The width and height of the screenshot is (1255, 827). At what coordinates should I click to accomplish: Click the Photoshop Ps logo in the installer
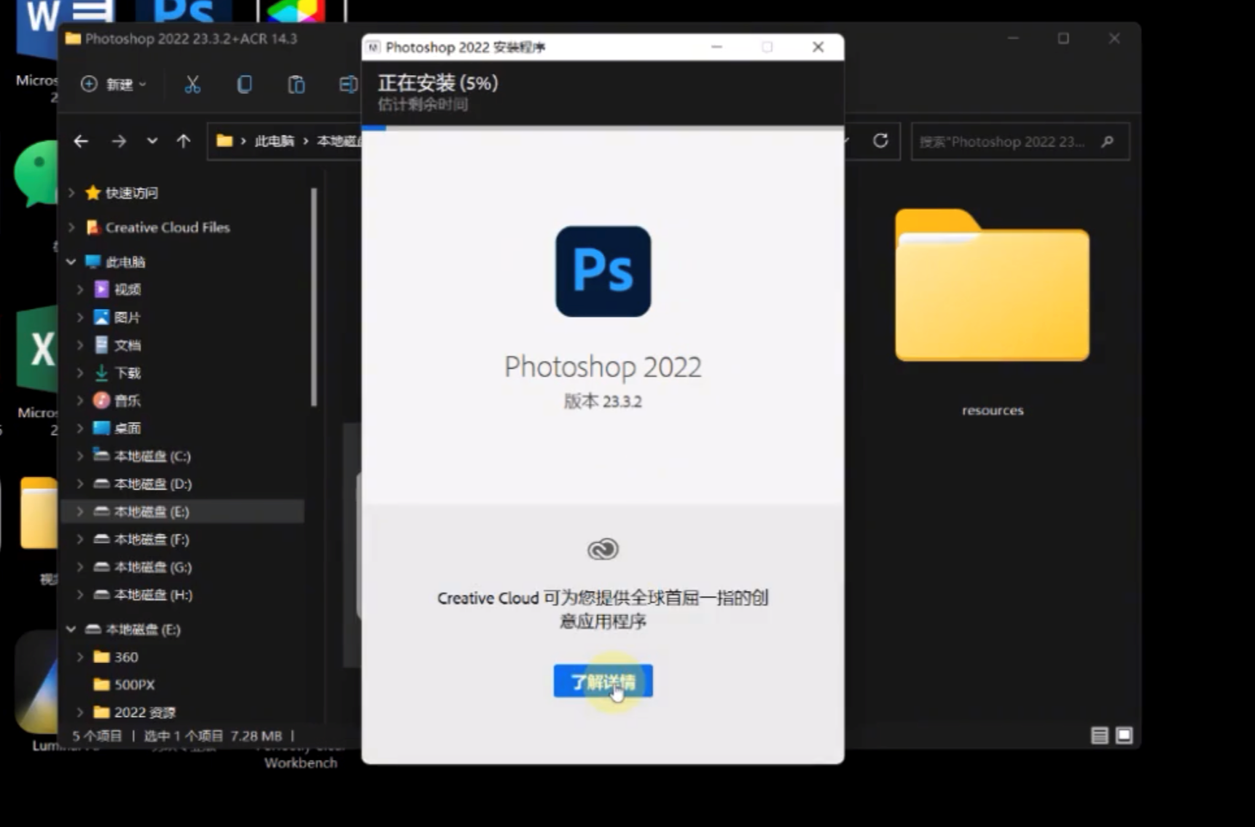[x=603, y=271]
